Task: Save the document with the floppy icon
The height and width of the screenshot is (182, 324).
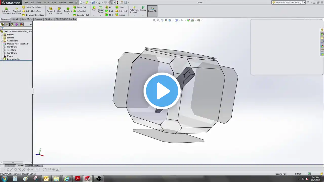Action: [93, 3]
